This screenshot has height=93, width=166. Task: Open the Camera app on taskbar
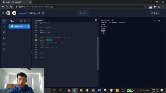[93, 90]
